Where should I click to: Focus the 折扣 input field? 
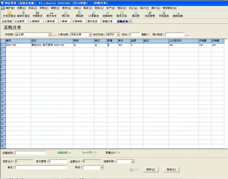tap(135, 35)
